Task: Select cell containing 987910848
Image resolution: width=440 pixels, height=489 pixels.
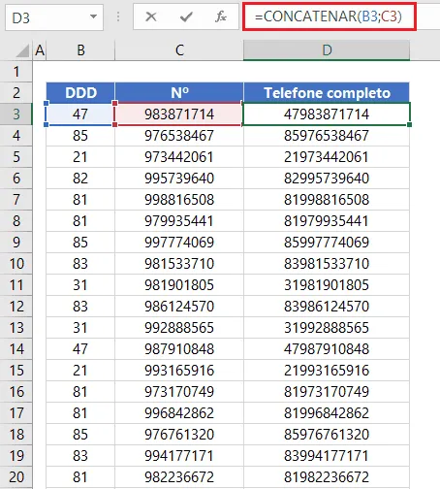Action: (x=179, y=349)
